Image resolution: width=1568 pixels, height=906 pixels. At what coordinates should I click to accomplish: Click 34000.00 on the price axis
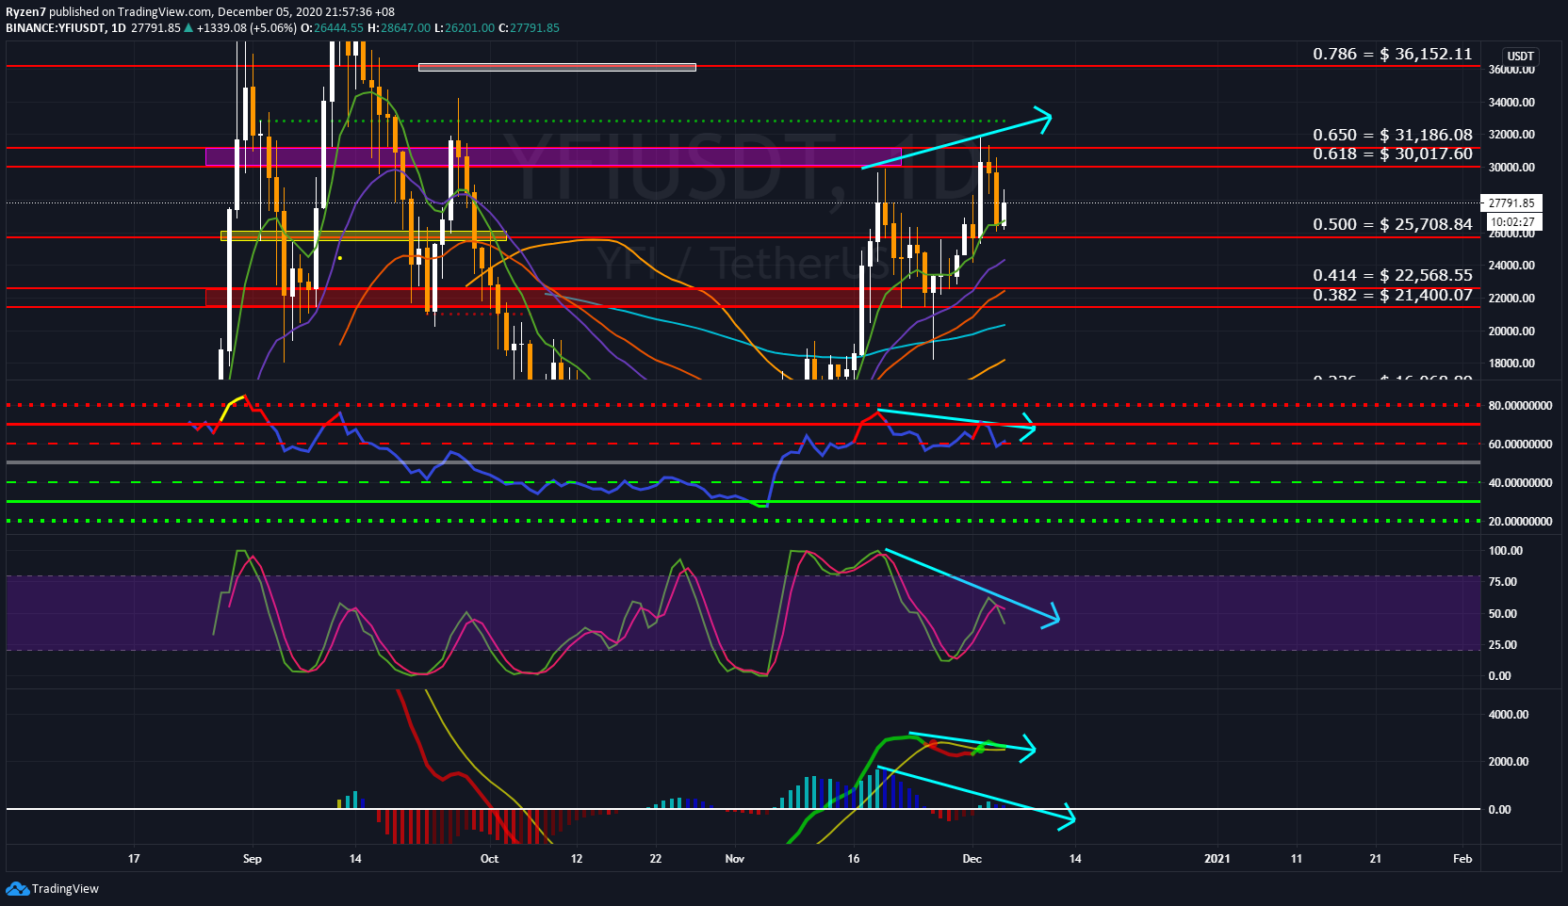[1511, 102]
